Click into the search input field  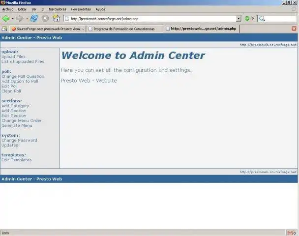(280, 19)
